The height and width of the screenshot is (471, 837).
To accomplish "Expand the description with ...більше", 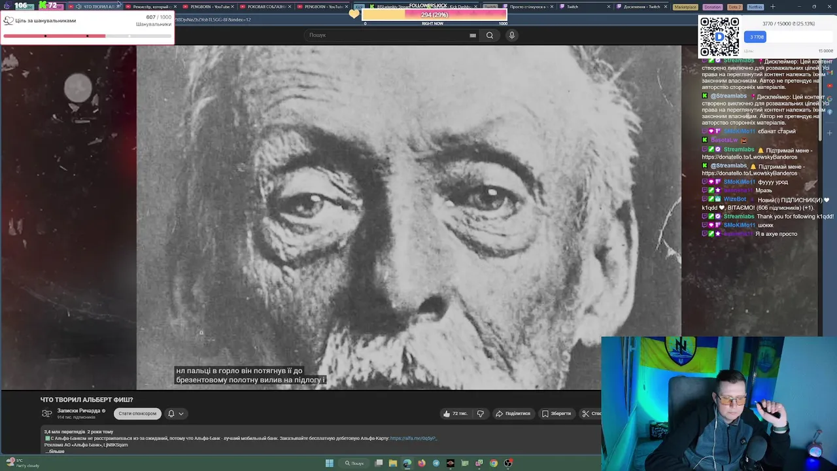I will click(x=55, y=451).
